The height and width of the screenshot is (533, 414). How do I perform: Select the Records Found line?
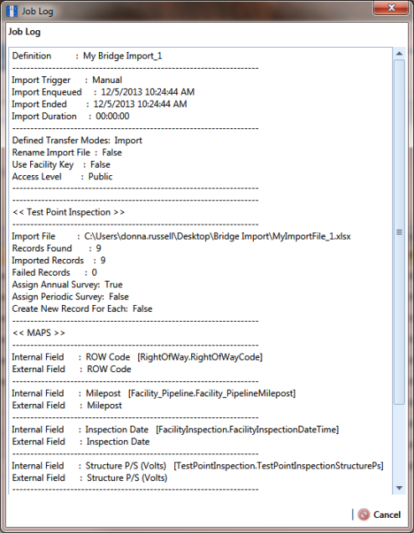(x=56, y=248)
